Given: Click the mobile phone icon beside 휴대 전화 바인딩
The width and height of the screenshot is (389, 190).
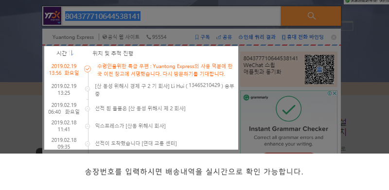Looking at the screenshot, I should (283, 37).
